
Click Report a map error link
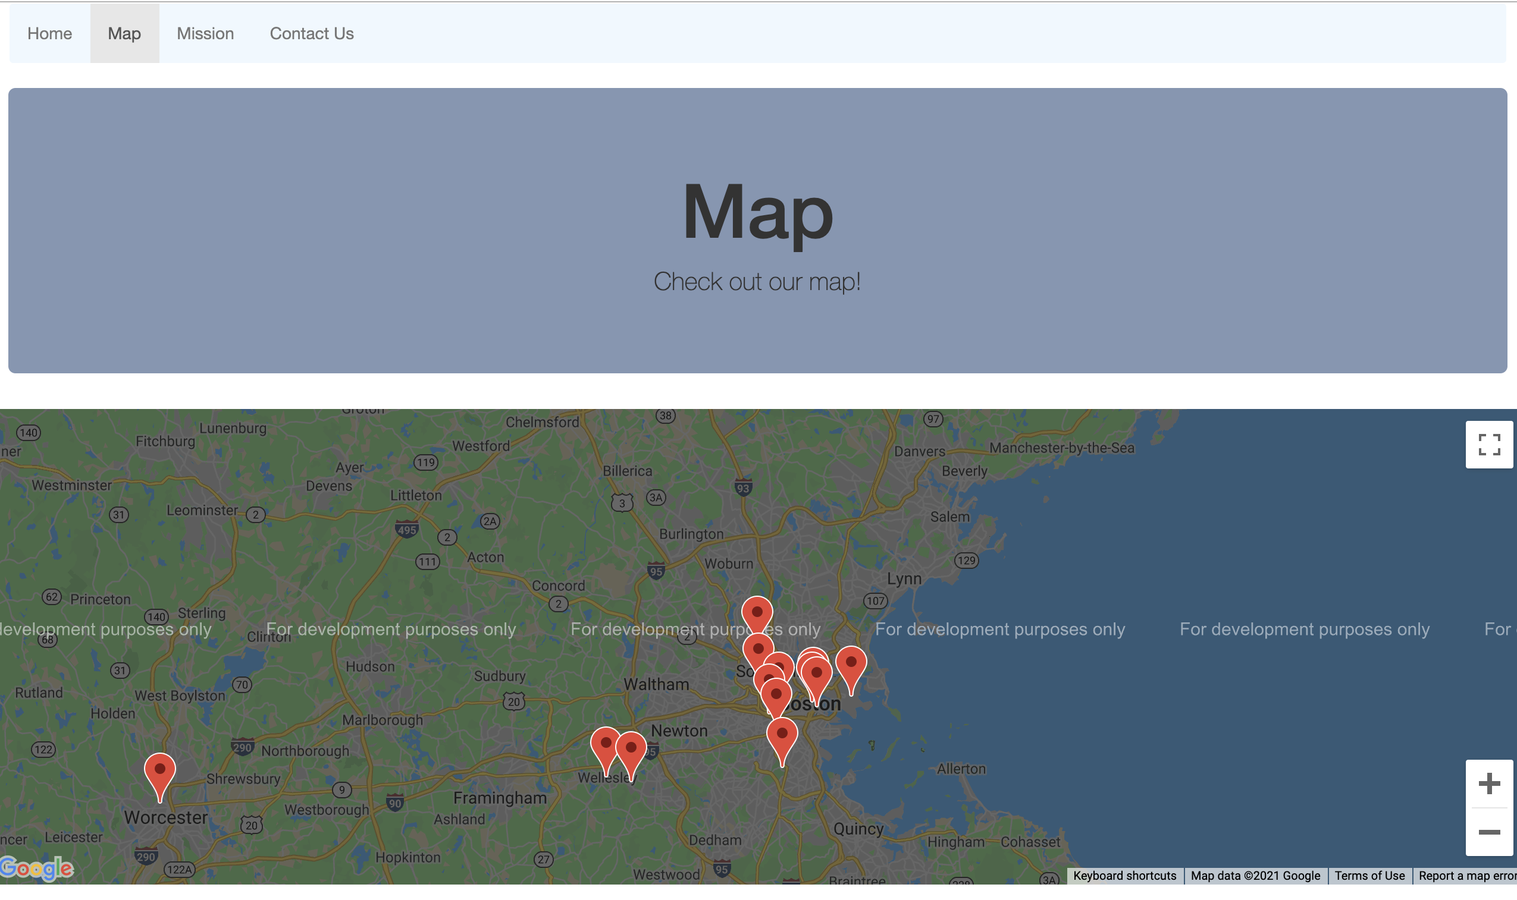(1466, 876)
